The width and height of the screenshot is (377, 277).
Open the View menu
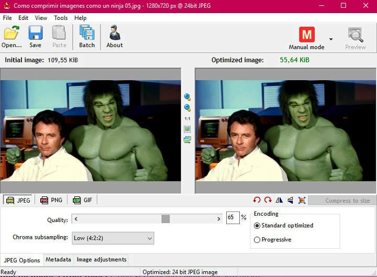[x=41, y=18]
